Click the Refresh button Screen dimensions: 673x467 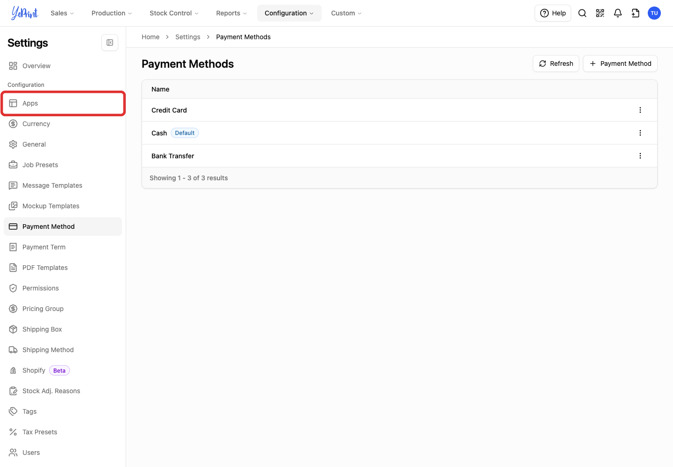[x=556, y=64]
